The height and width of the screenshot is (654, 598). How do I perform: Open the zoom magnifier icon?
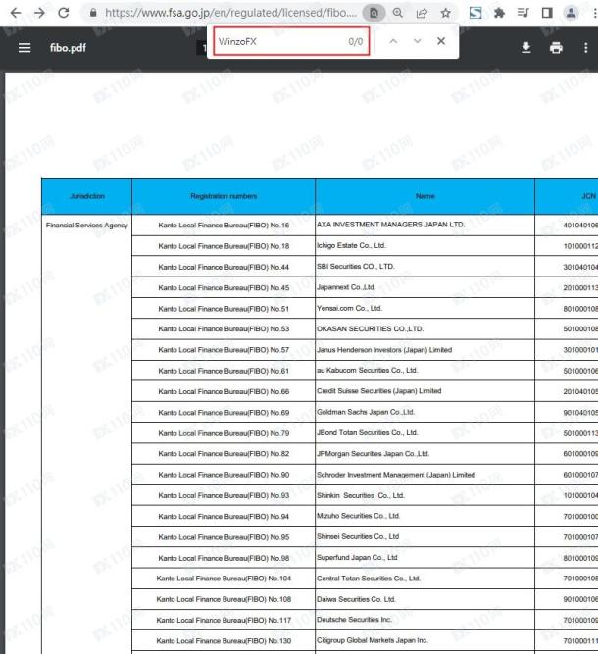click(398, 13)
